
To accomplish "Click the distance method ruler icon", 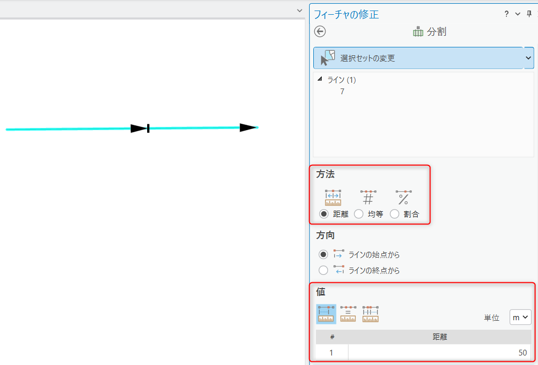I will point(333,198).
